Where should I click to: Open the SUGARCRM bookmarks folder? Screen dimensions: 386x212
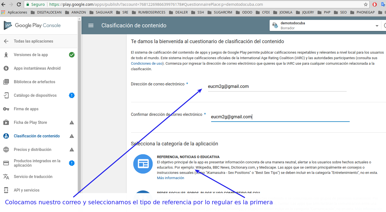(220, 12)
